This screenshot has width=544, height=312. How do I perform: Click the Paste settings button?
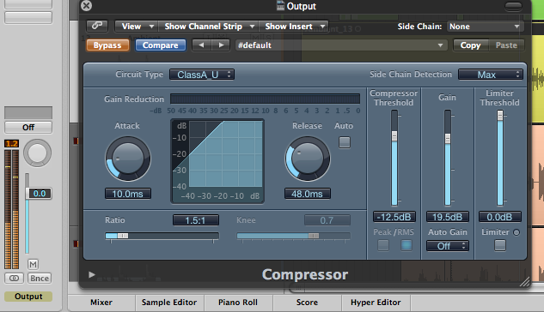(506, 45)
